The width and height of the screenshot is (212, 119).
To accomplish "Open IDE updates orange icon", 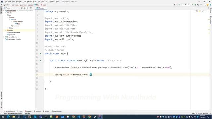I will tap(208, 5).
